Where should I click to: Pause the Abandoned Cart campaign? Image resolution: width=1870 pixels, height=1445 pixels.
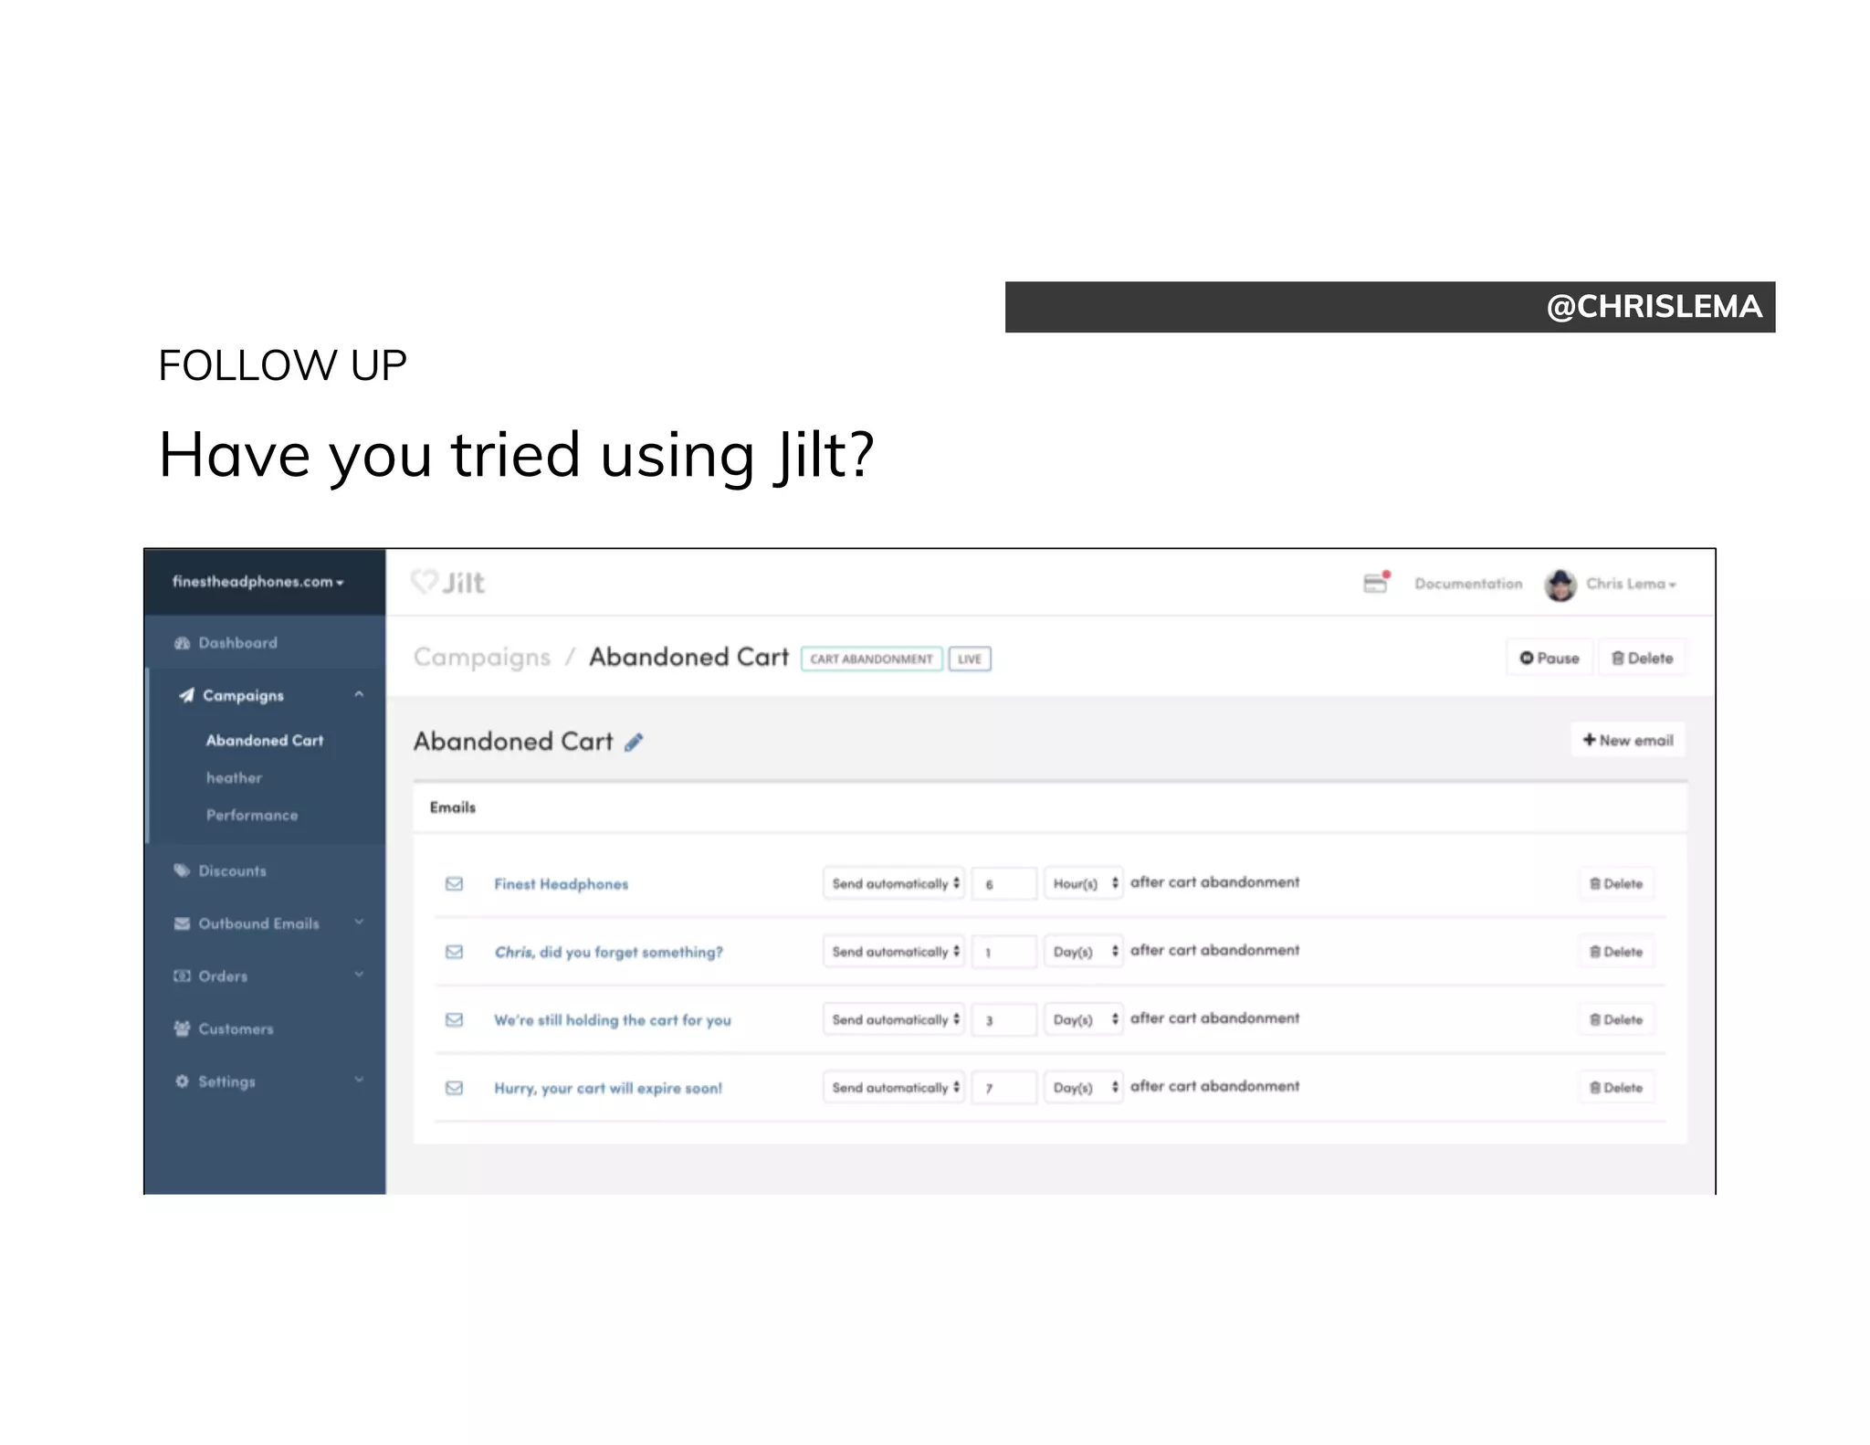[x=1550, y=658]
